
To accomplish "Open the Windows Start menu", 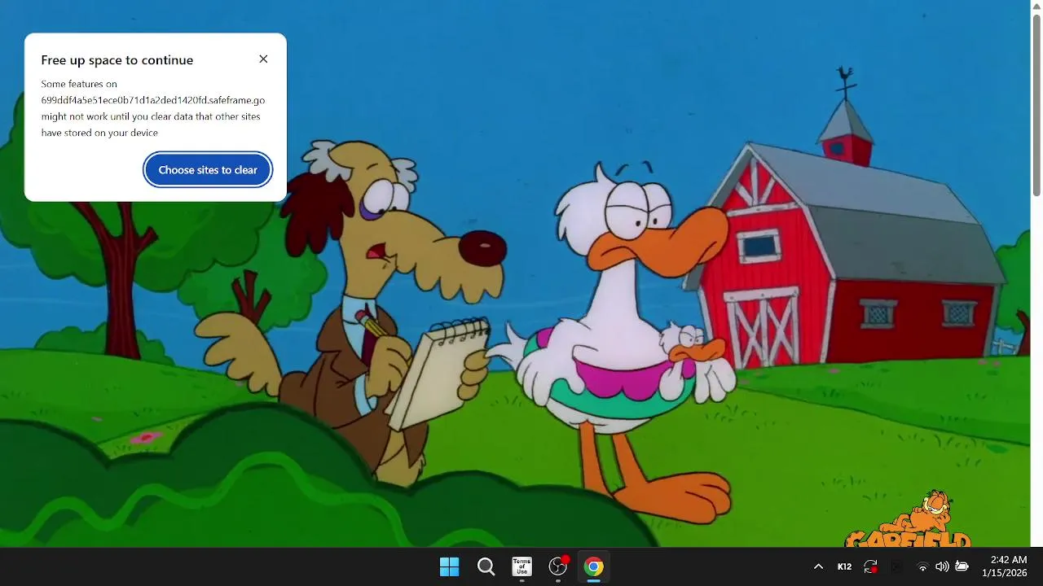I will tap(449, 566).
